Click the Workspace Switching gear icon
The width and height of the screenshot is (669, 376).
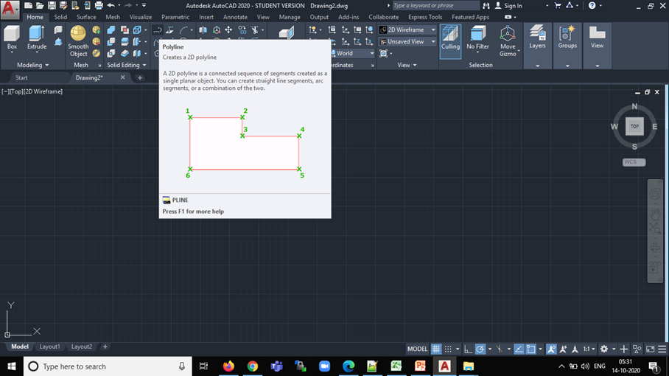603,349
